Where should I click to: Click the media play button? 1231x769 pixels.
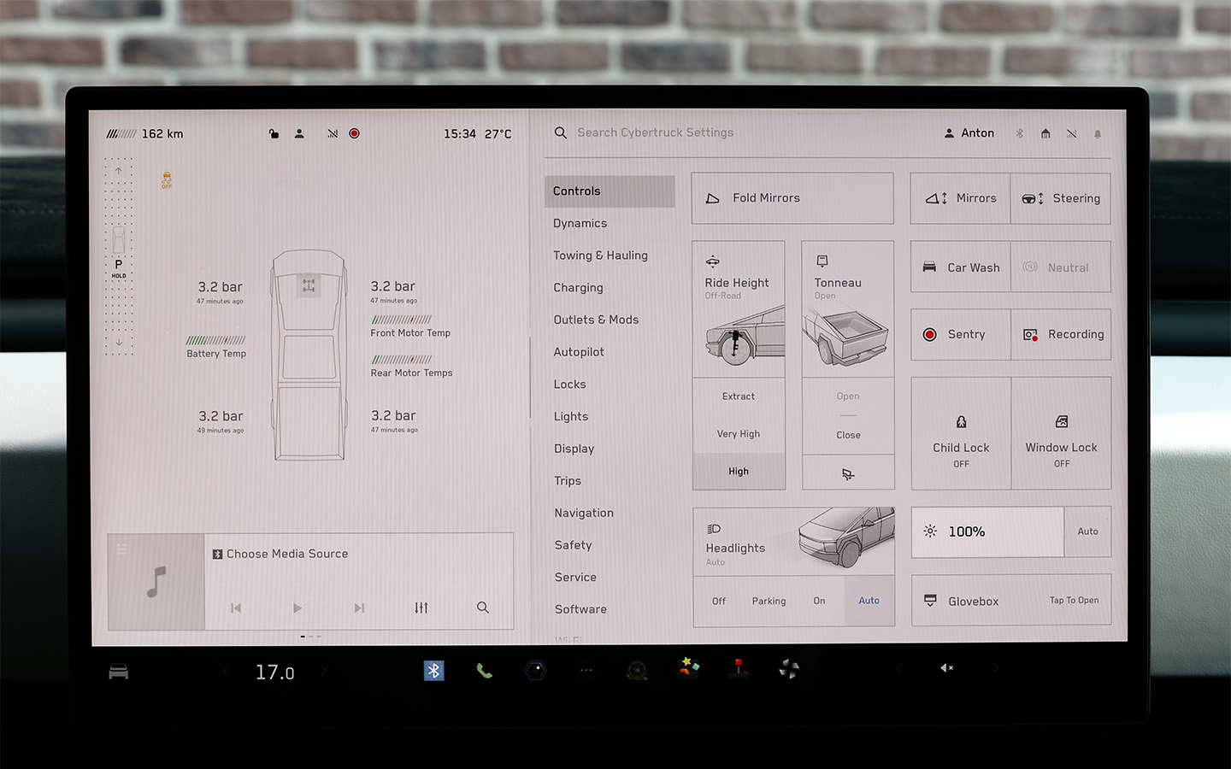(297, 608)
